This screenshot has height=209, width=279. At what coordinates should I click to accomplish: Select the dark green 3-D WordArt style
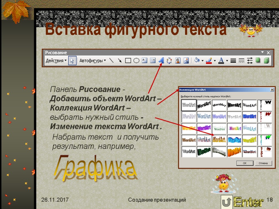click(x=204, y=152)
